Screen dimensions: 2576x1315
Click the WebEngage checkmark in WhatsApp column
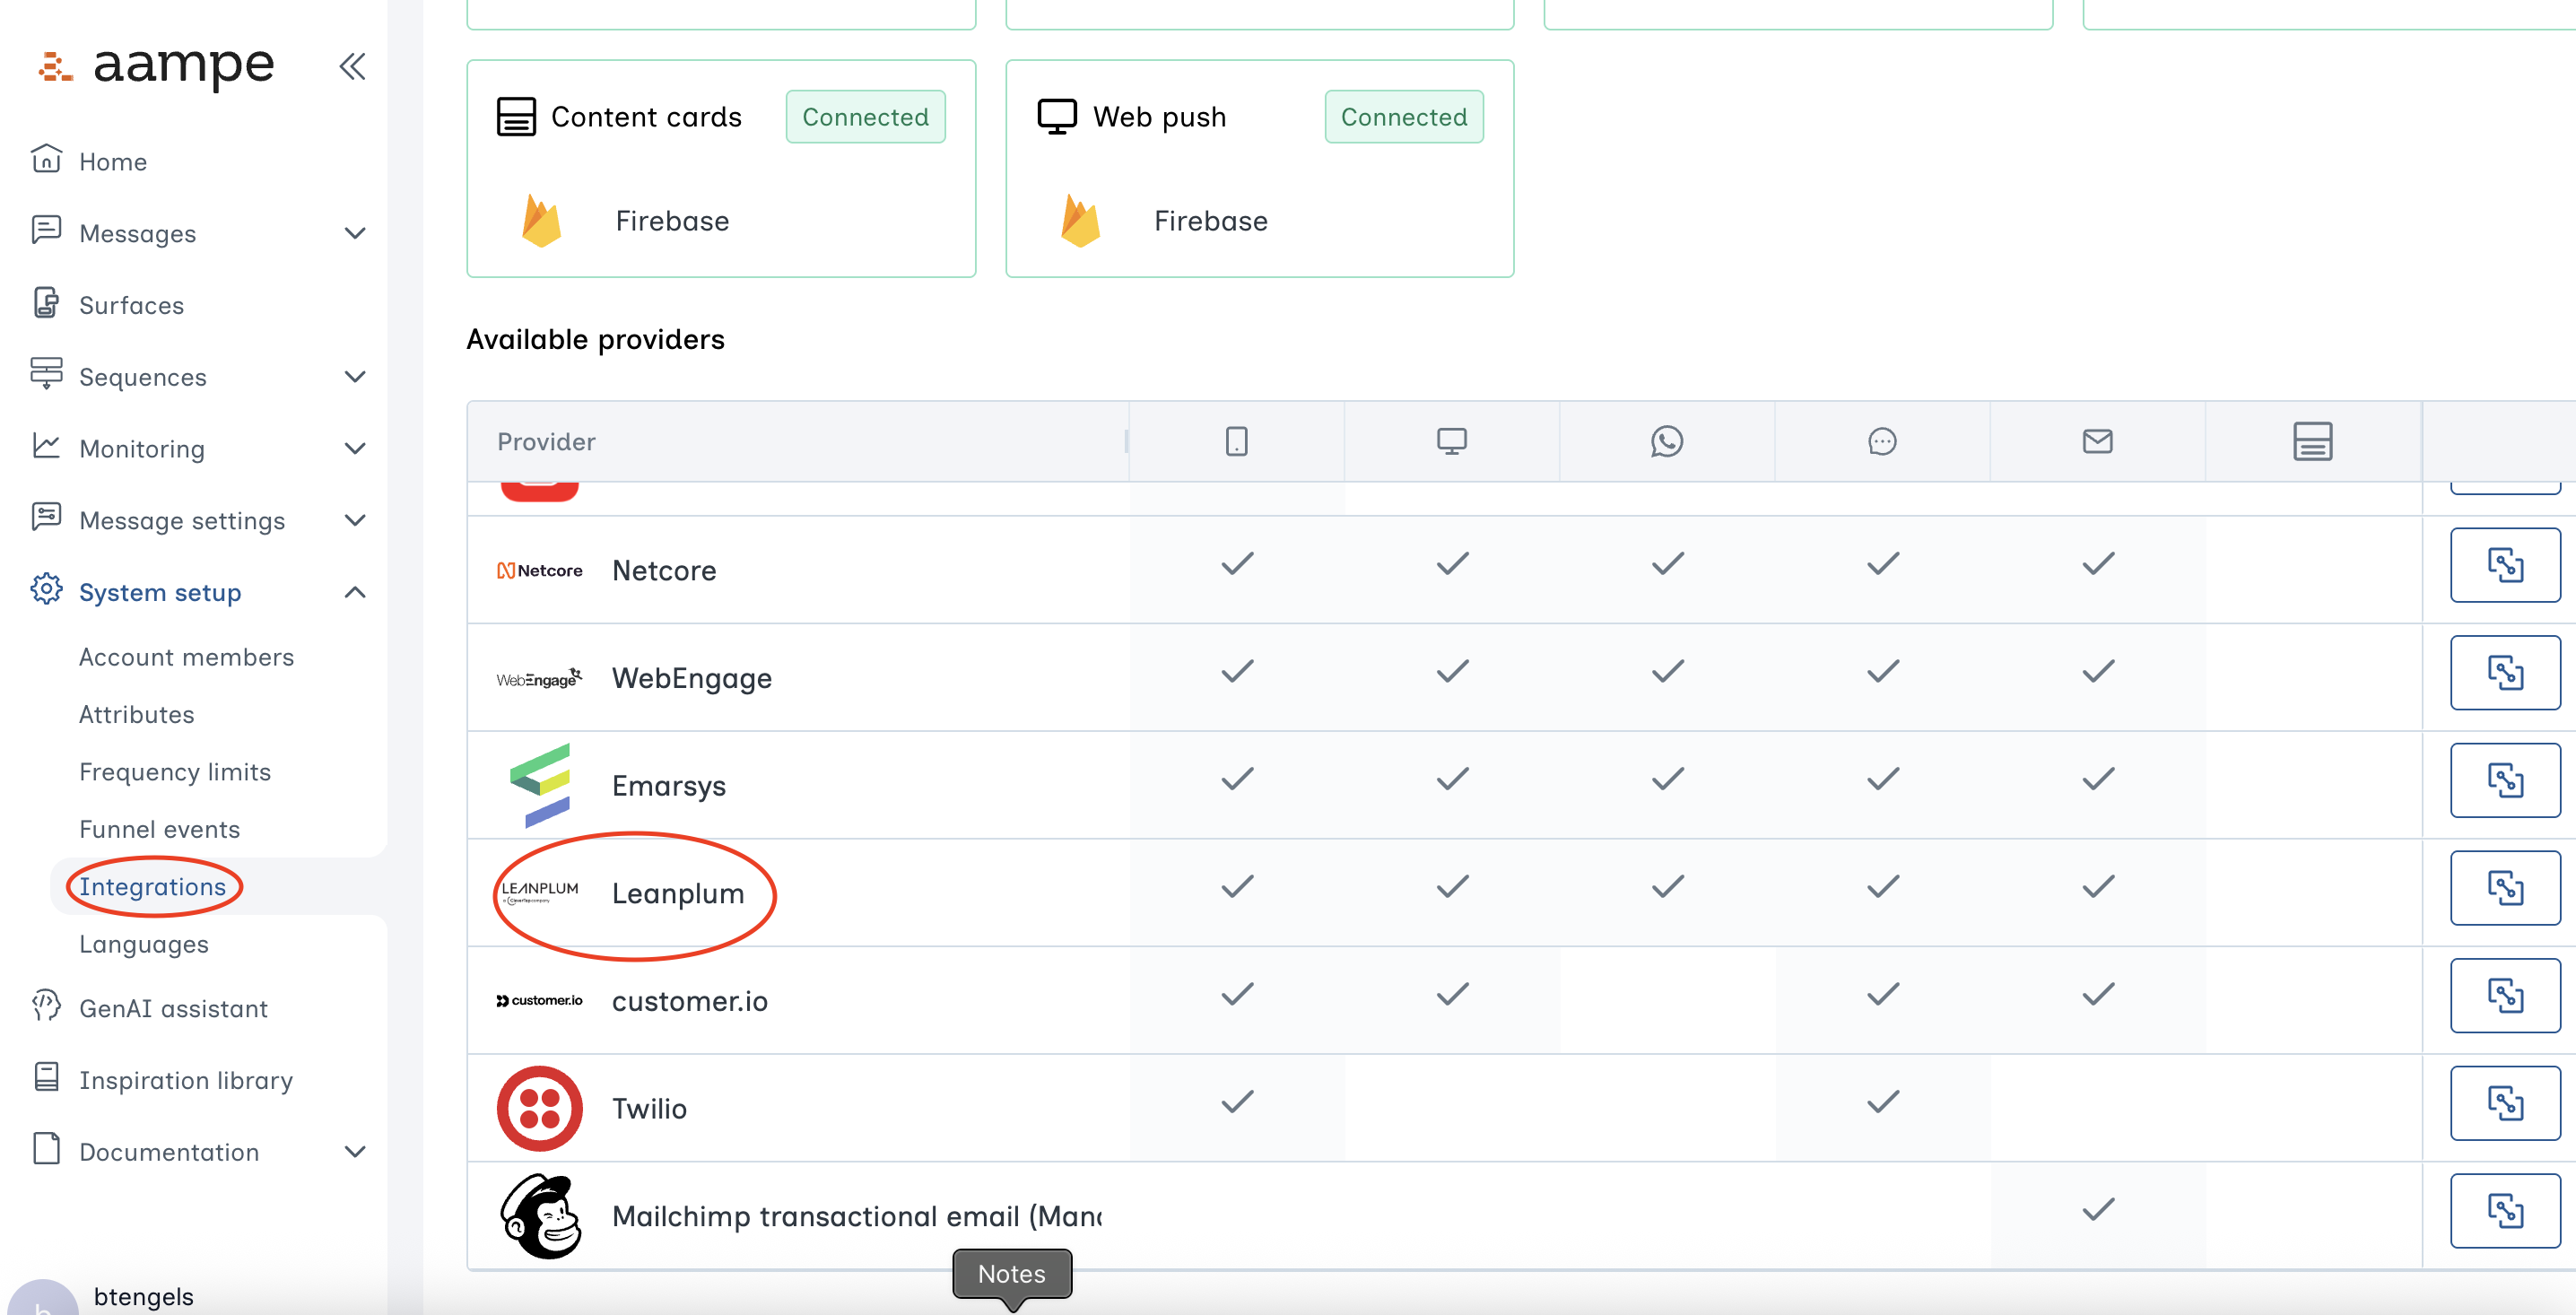[x=1666, y=671]
